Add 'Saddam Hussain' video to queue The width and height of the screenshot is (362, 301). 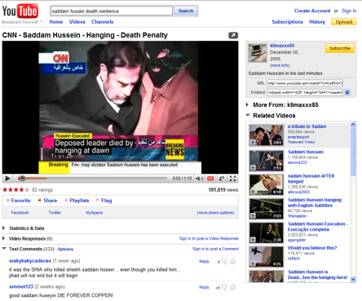click(x=253, y=167)
